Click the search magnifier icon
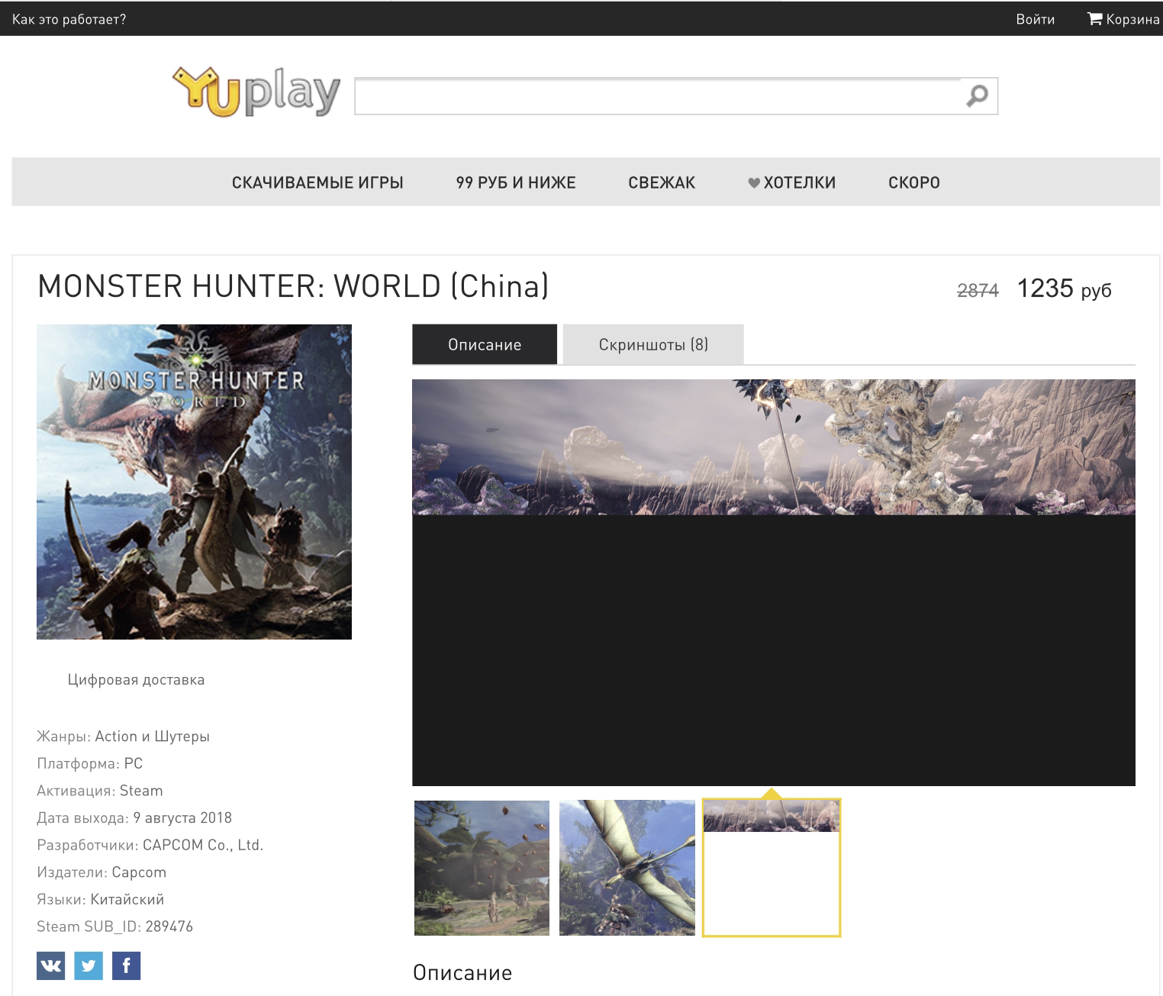 (977, 96)
